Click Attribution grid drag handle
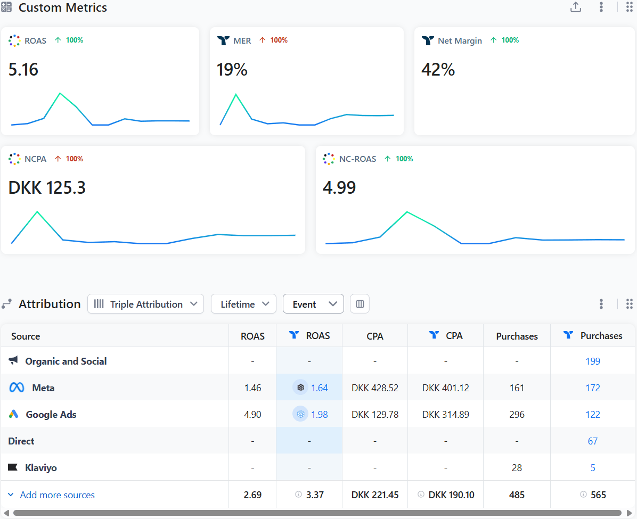The image size is (637, 519). (630, 304)
